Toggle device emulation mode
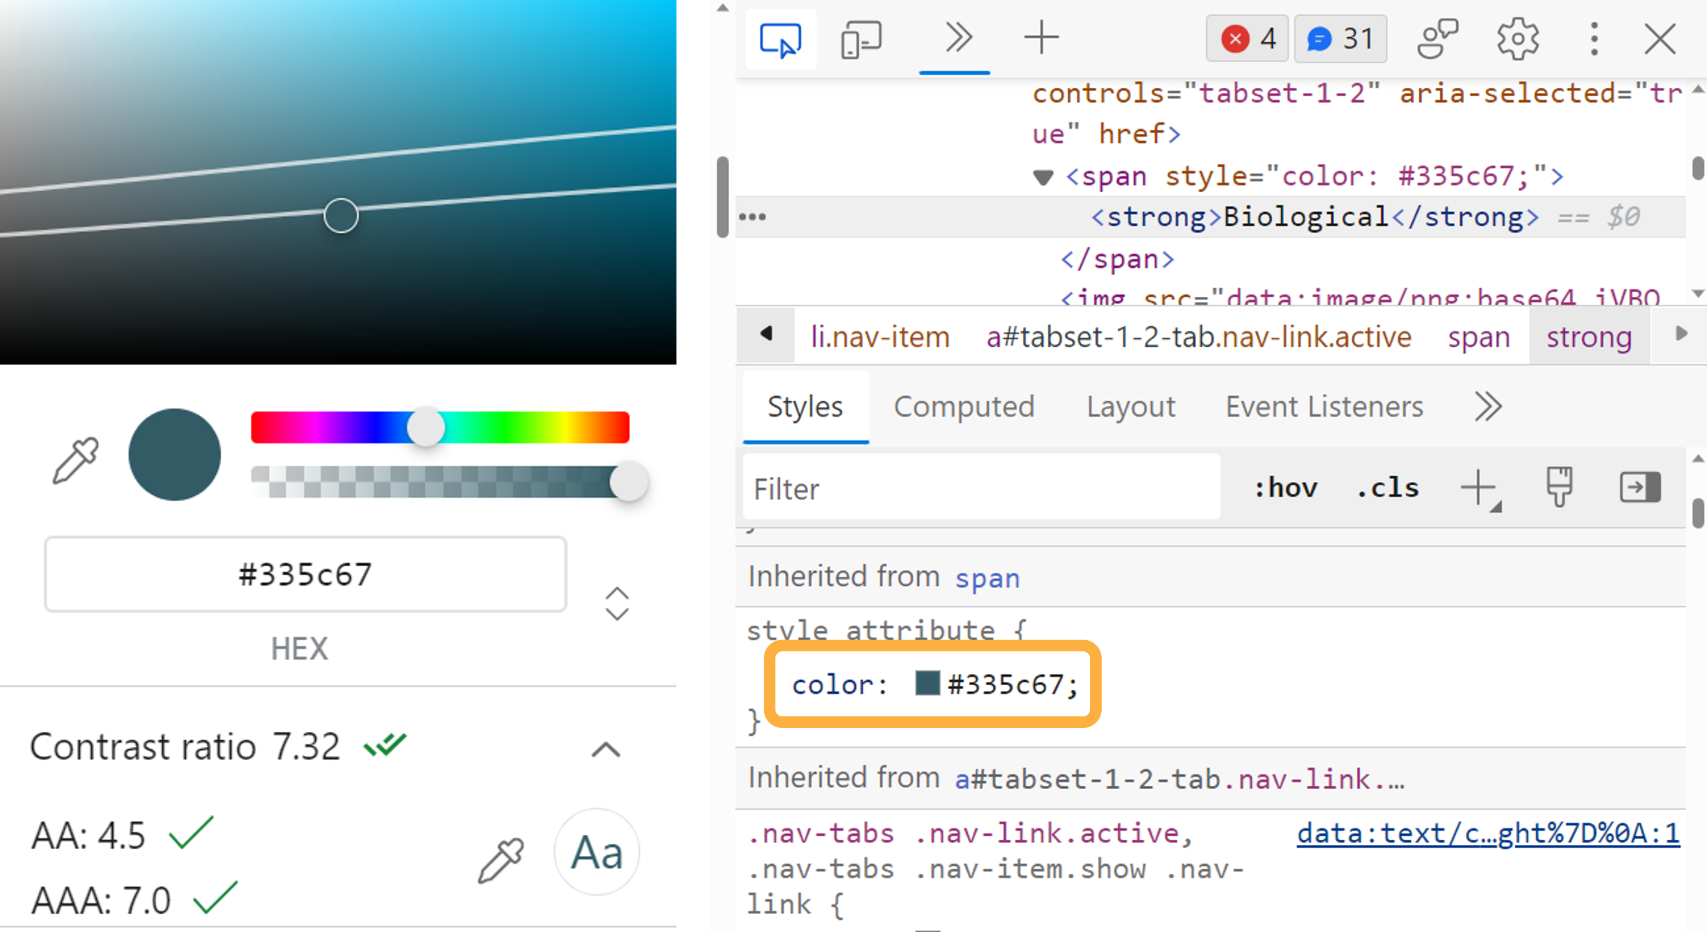The height and width of the screenshot is (932, 1707). 862,38
